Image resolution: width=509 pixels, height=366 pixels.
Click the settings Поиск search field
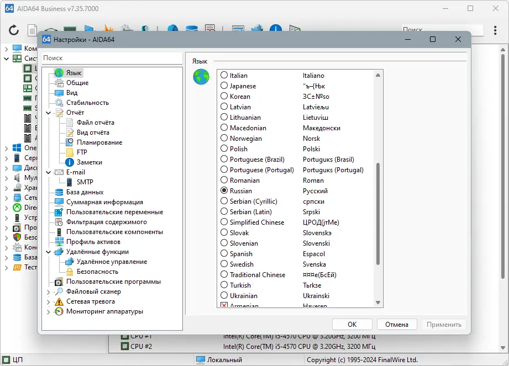[x=112, y=58]
